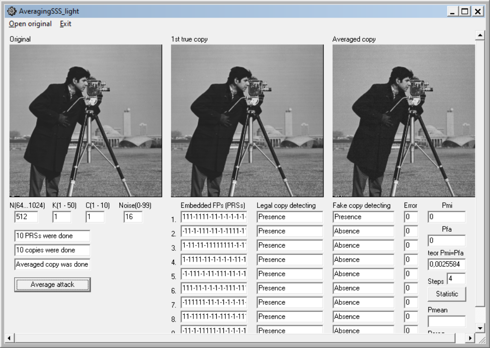This screenshot has height=348, width=490.
Task: Click the empty Pmean field
Action: 447,321
